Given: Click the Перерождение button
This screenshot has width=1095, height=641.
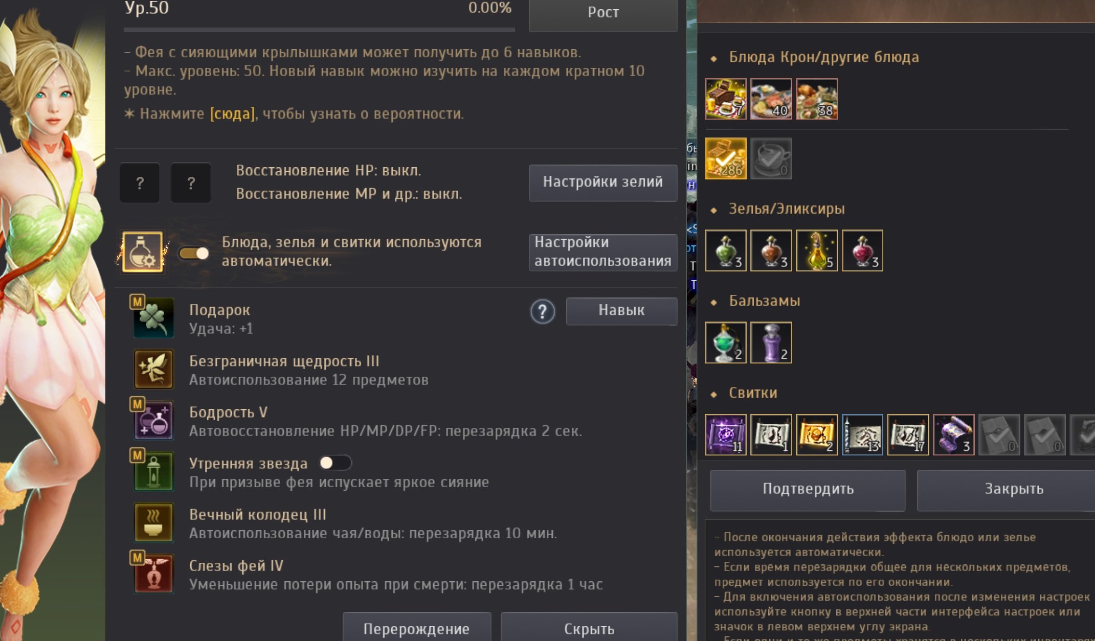Looking at the screenshot, I should pos(417,628).
